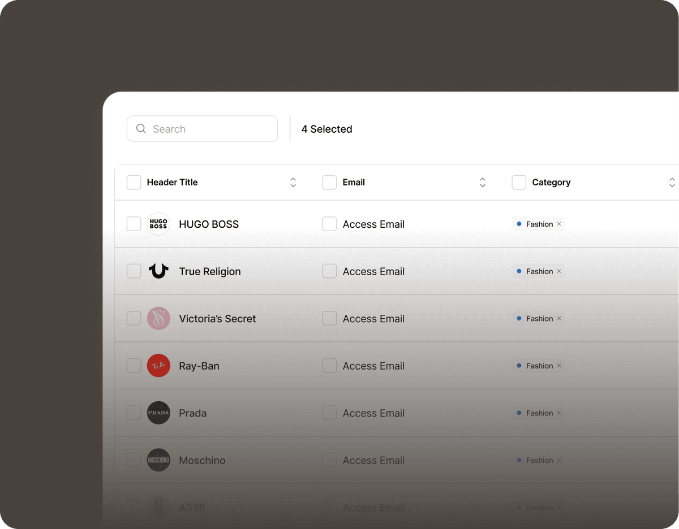
Task: Click the HUGO BOSS brand logo
Action: click(158, 224)
